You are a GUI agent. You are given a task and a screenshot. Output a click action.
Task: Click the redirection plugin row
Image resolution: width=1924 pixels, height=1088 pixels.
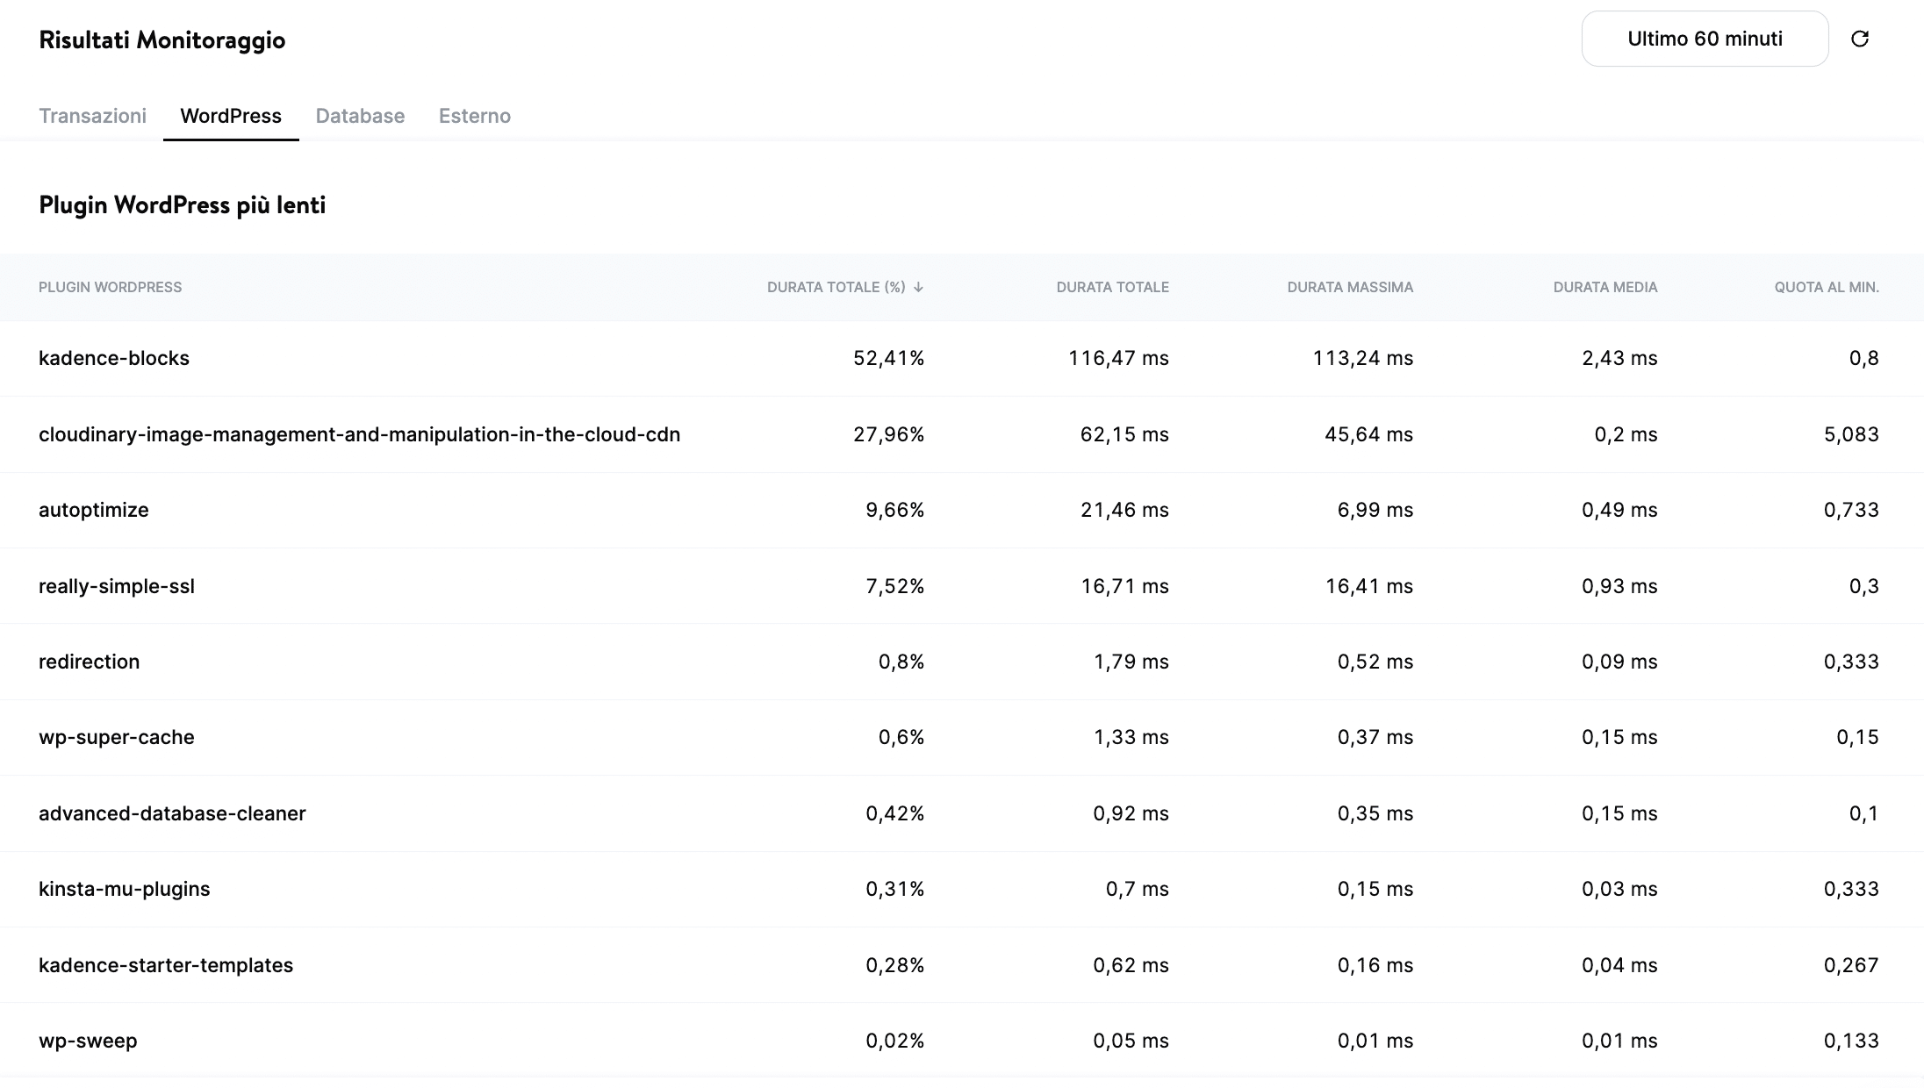click(x=89, y=661)
